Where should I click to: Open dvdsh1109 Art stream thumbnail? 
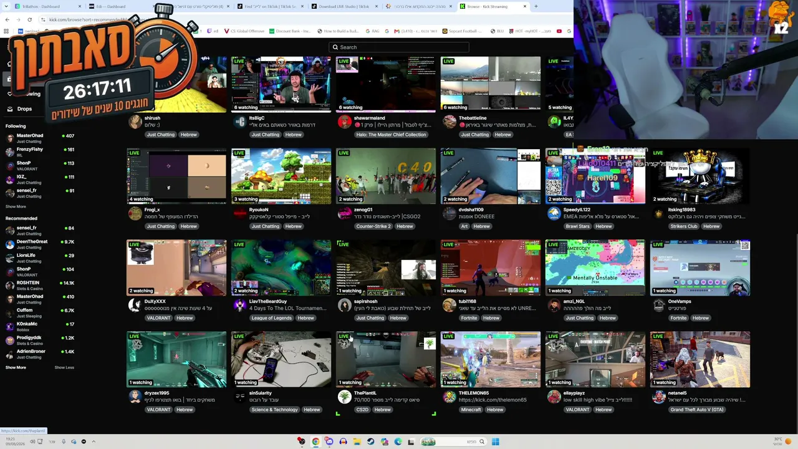pyautogui.click(x=491, y=176)
